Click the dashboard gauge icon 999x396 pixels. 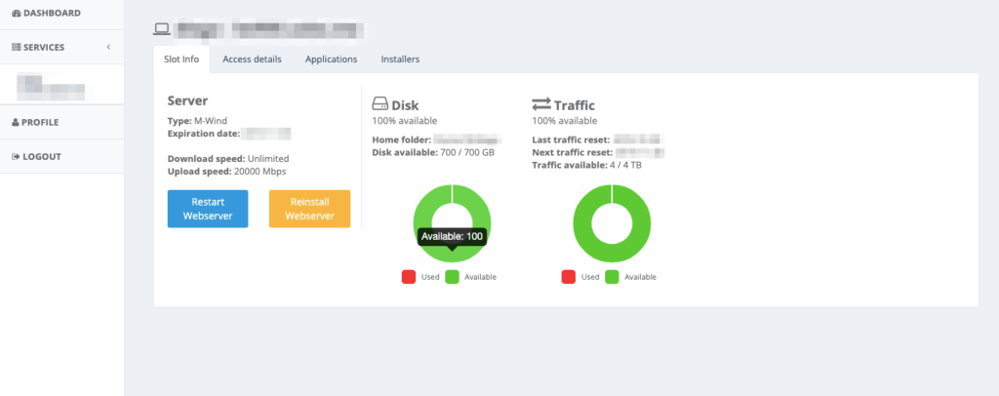coord(17,13)
